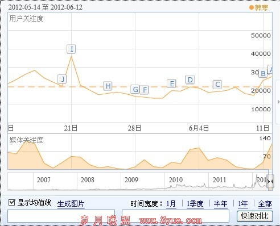This screenshot has height=226, width=280.
Task: Click the 用户关注度 chart label
Action: click(26, 19)
